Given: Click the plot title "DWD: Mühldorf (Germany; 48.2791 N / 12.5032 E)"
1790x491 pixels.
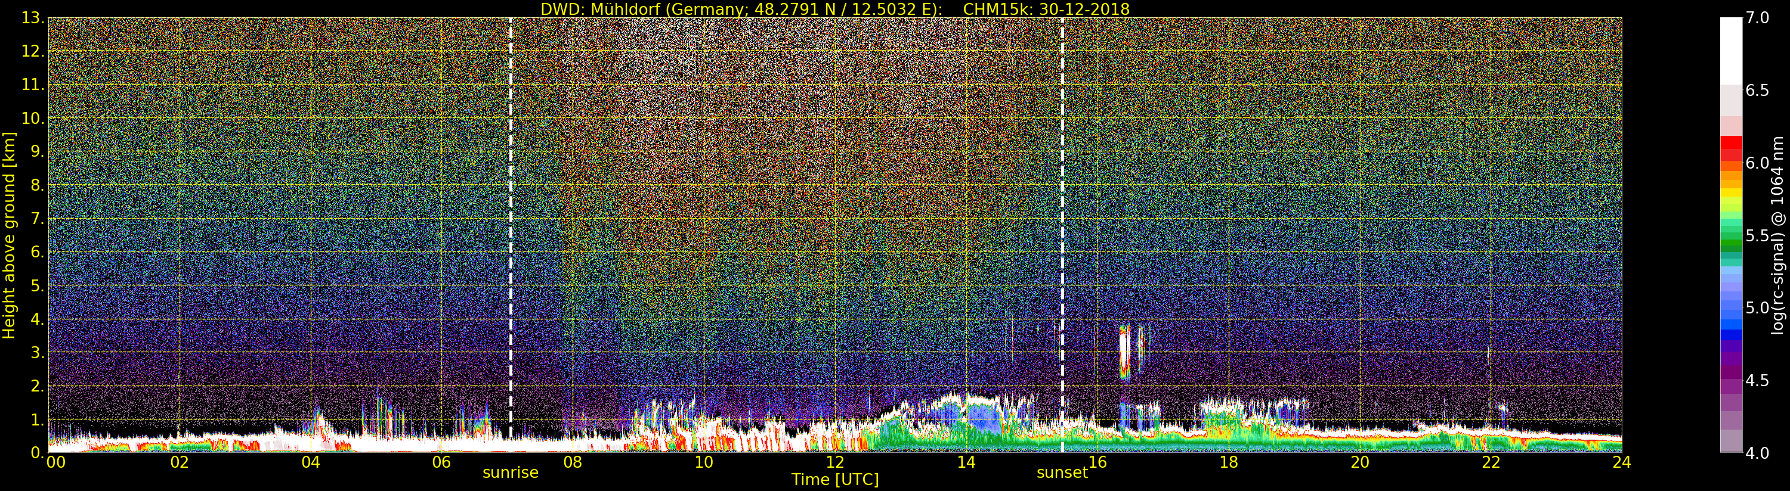Looking at the screenshot, I should 741,9.
